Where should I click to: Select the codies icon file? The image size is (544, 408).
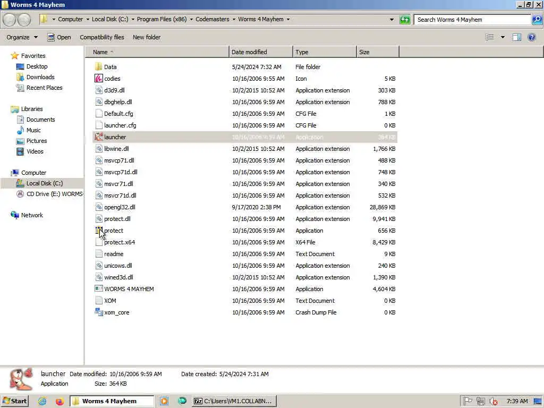pos(98,79)
